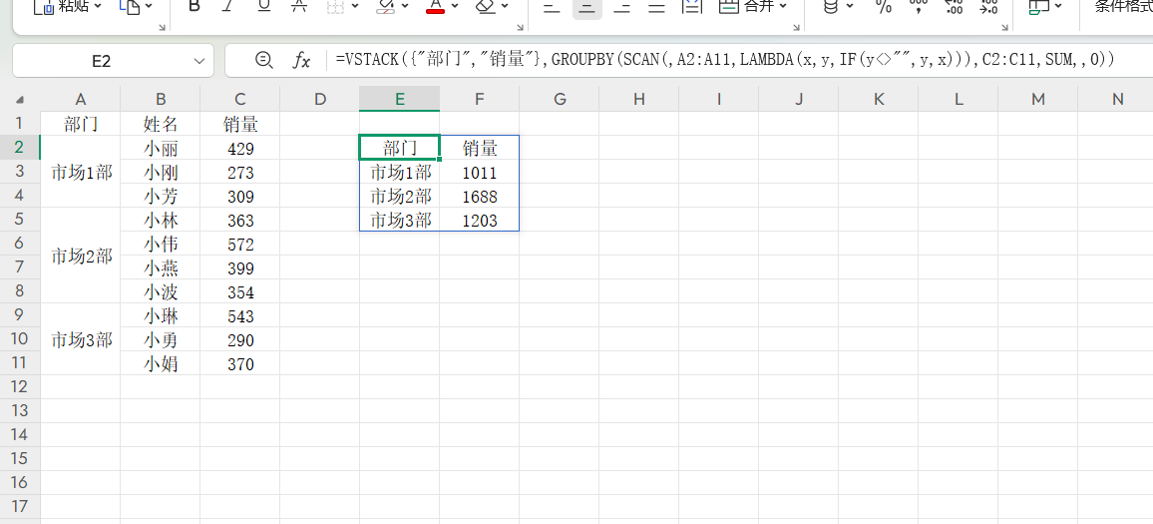Open the Name Box dropdown arrow
The width and height of the screenshot is (1153, 524).
tap(197, 62)
